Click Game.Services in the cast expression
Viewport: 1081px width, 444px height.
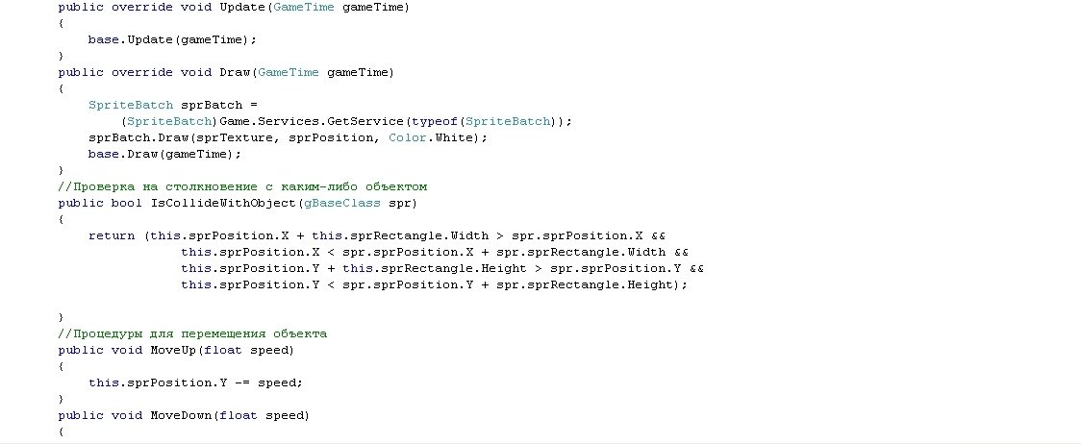pyautogui.click(x=269, y=121)
